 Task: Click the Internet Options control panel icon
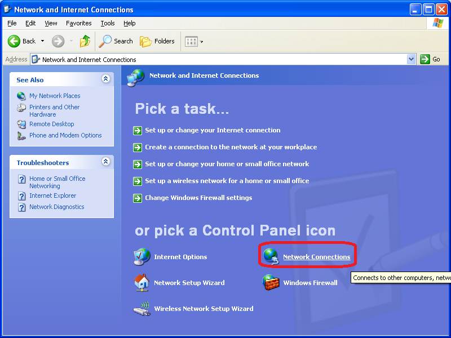142,257
